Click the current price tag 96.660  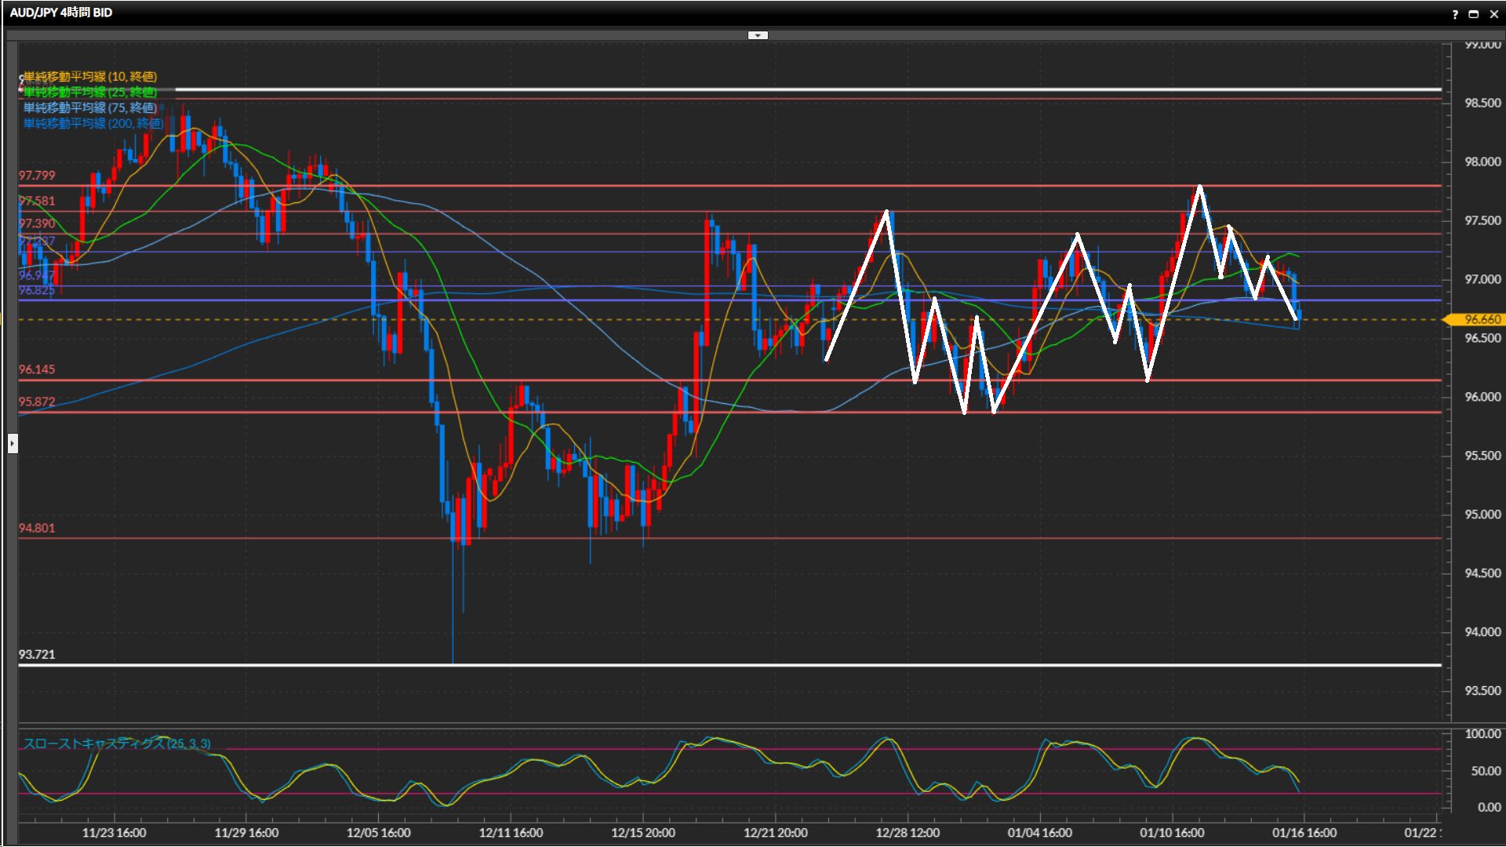click(1476, 319)
